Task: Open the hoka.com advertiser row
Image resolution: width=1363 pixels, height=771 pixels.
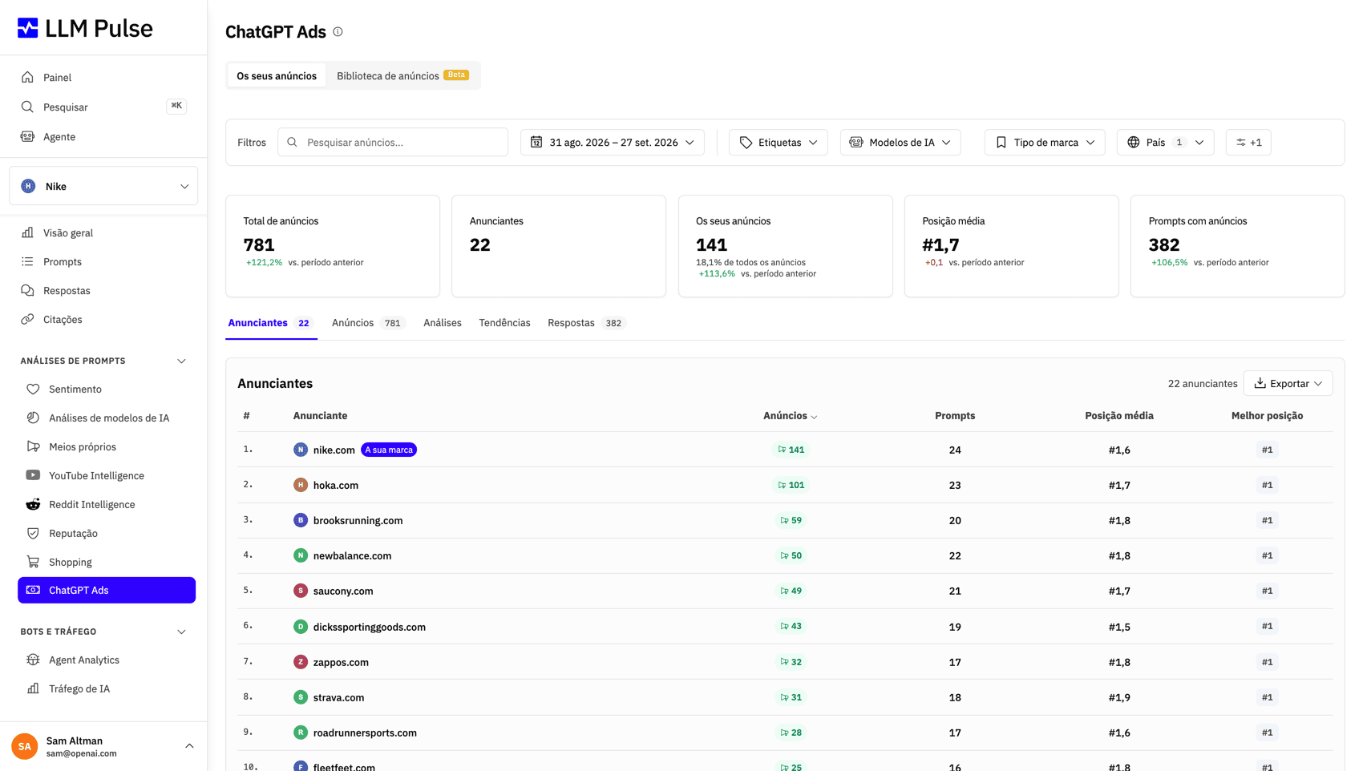Action: click(x=785, y=485)
